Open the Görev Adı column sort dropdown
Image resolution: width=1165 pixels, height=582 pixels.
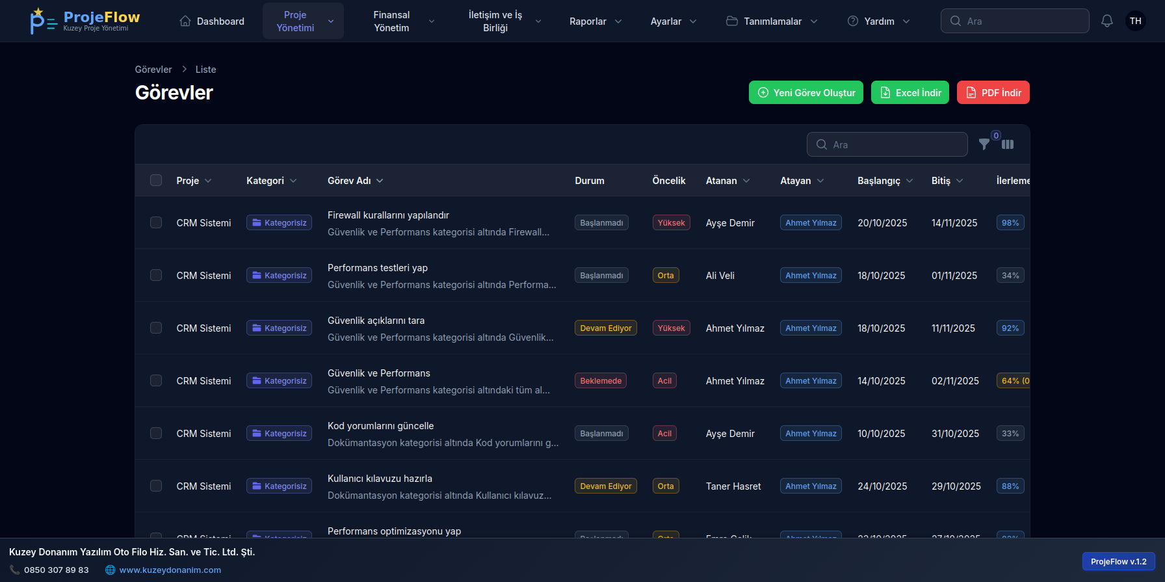click(x=380, y=181)
